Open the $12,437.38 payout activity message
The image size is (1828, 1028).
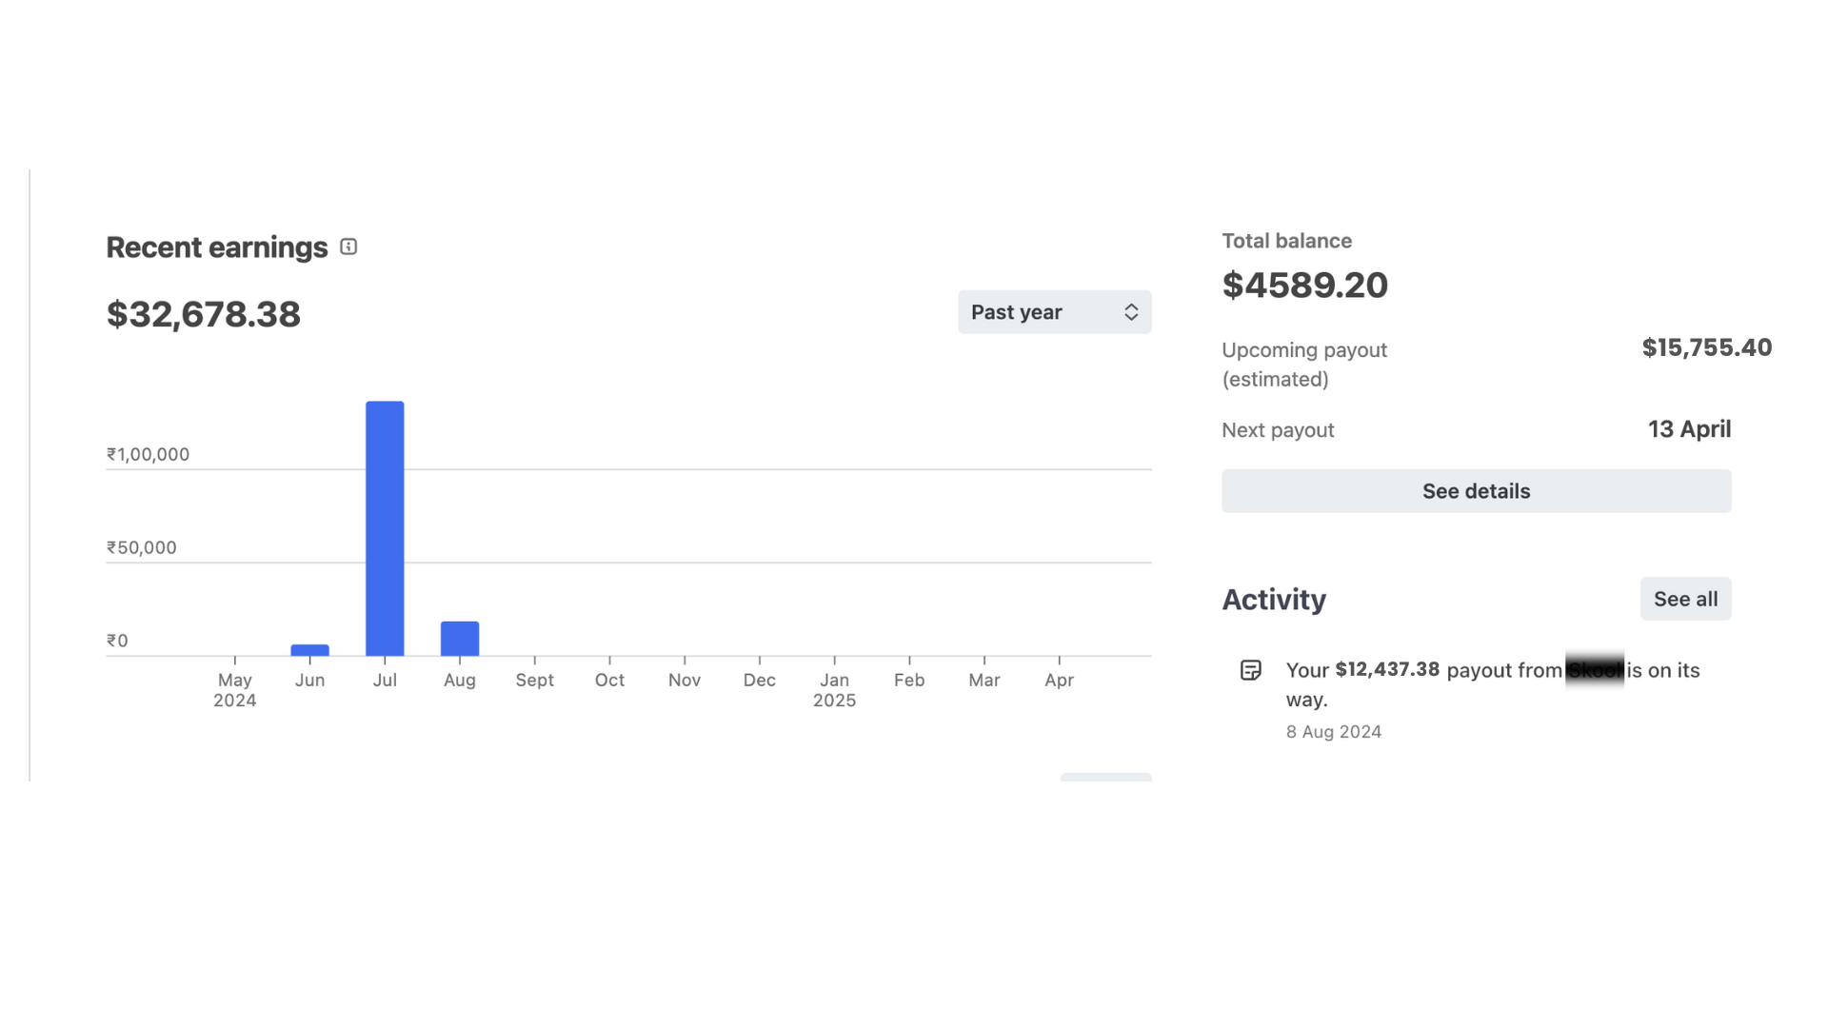coord(1492,683)
